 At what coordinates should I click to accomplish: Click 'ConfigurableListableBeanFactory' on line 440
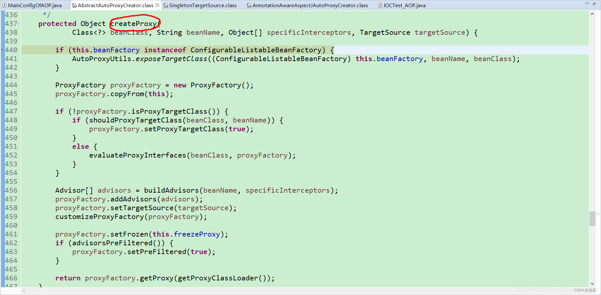[x=256, y=50]
